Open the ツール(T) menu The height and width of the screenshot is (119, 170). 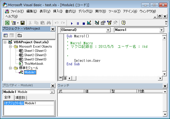click(x=114, y=11)
